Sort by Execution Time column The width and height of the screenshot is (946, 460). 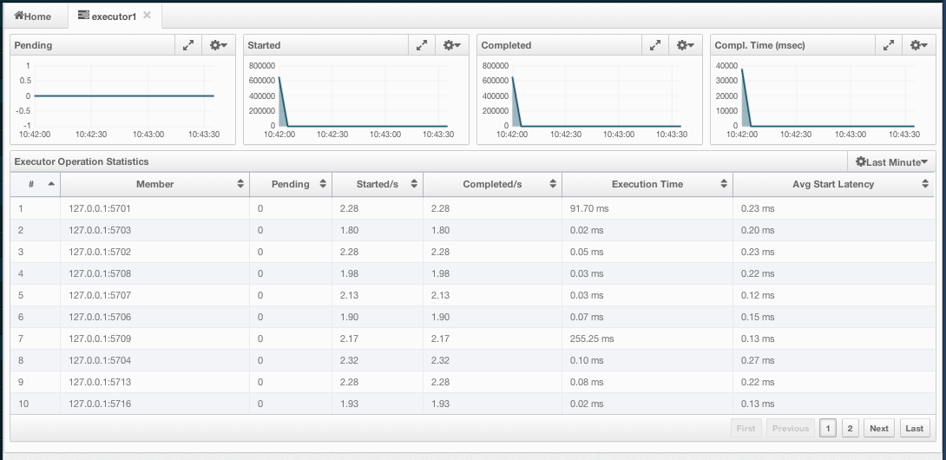coord(647,184)
